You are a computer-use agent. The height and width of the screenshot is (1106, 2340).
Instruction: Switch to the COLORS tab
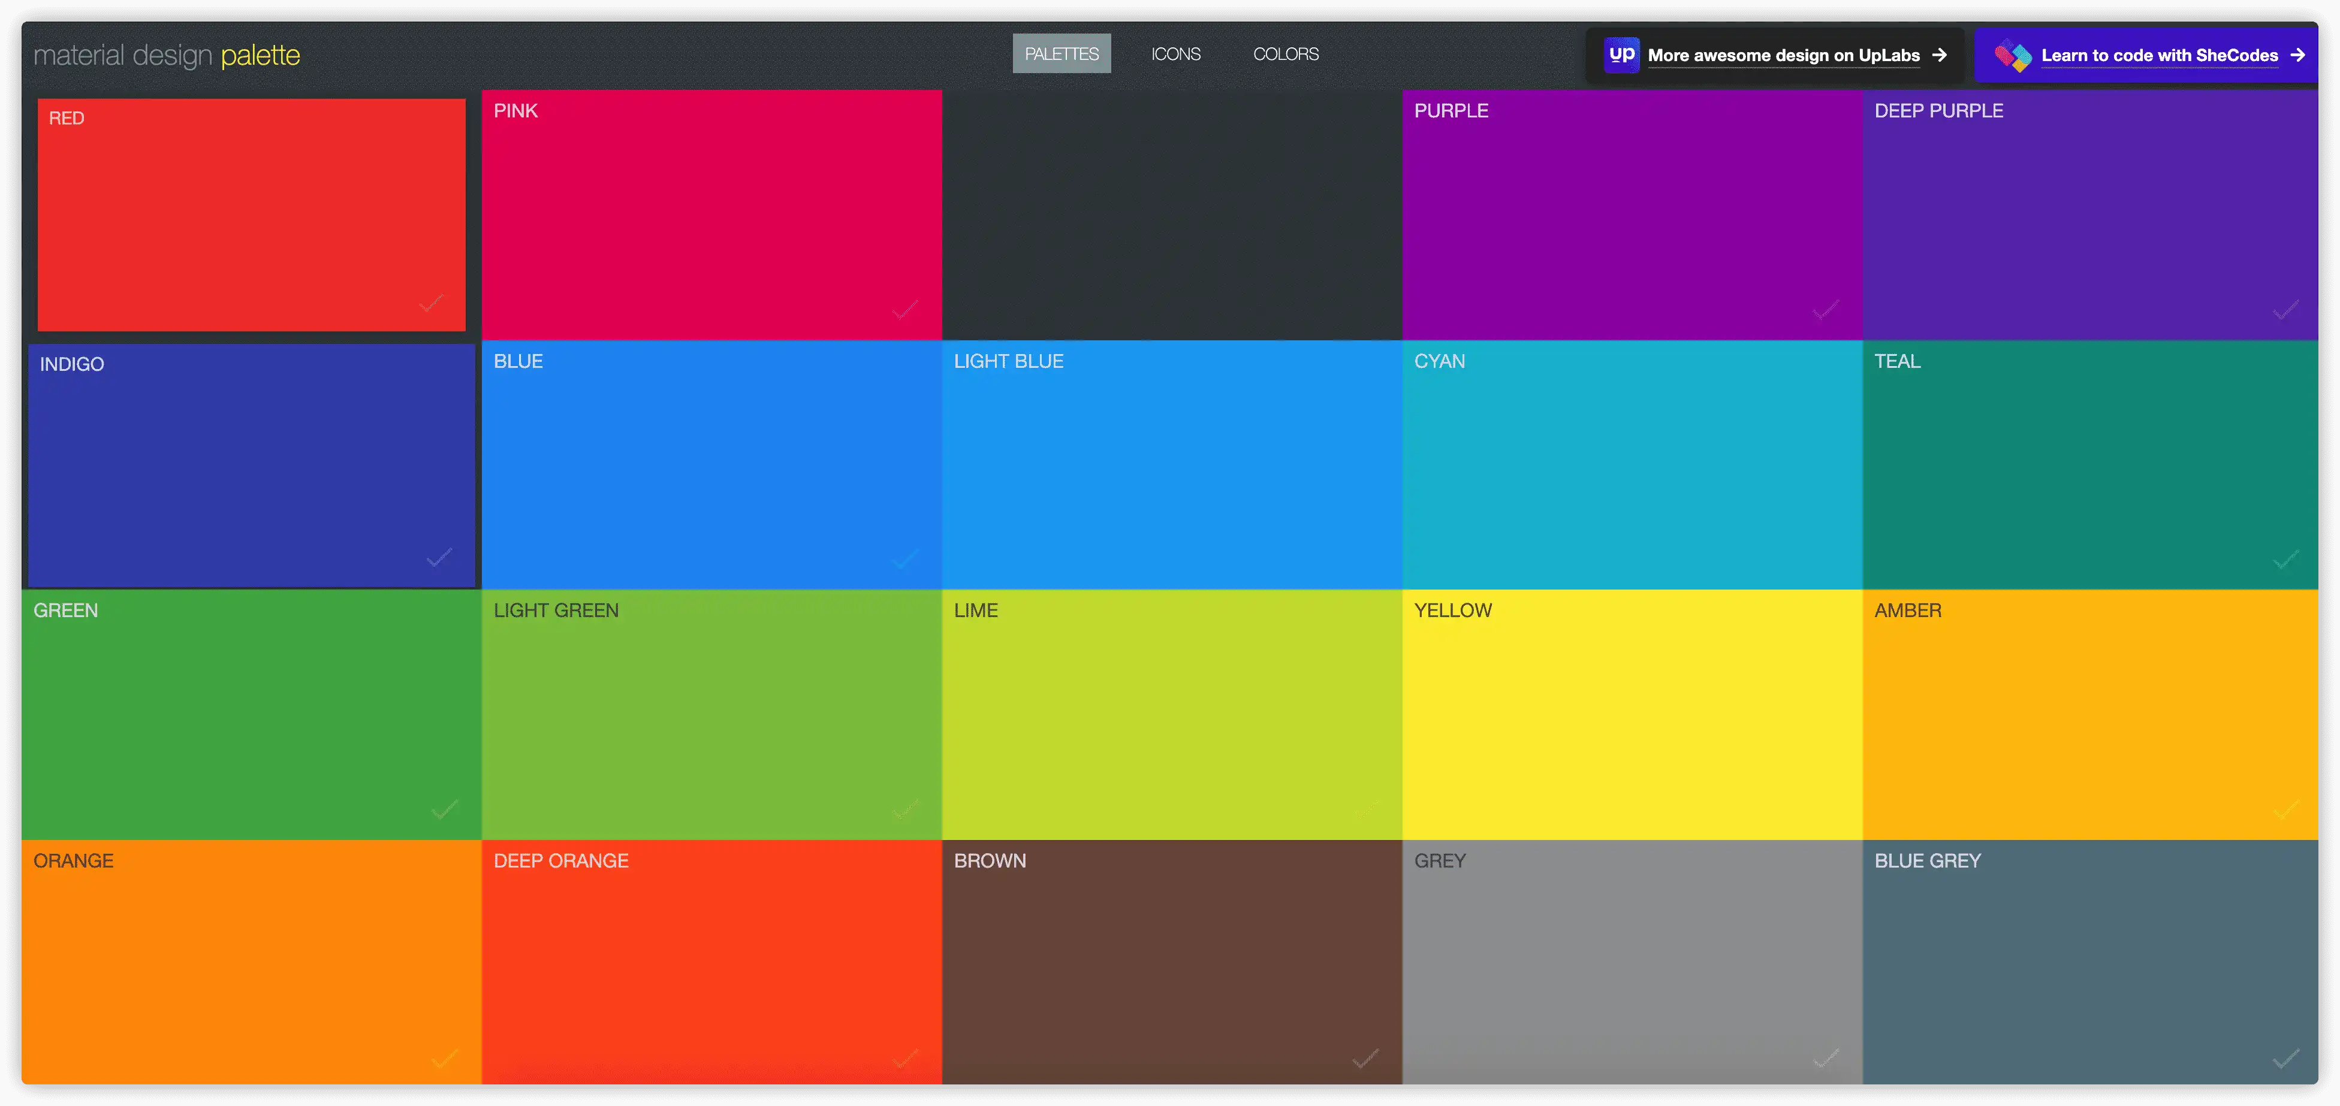[1285, 55]
